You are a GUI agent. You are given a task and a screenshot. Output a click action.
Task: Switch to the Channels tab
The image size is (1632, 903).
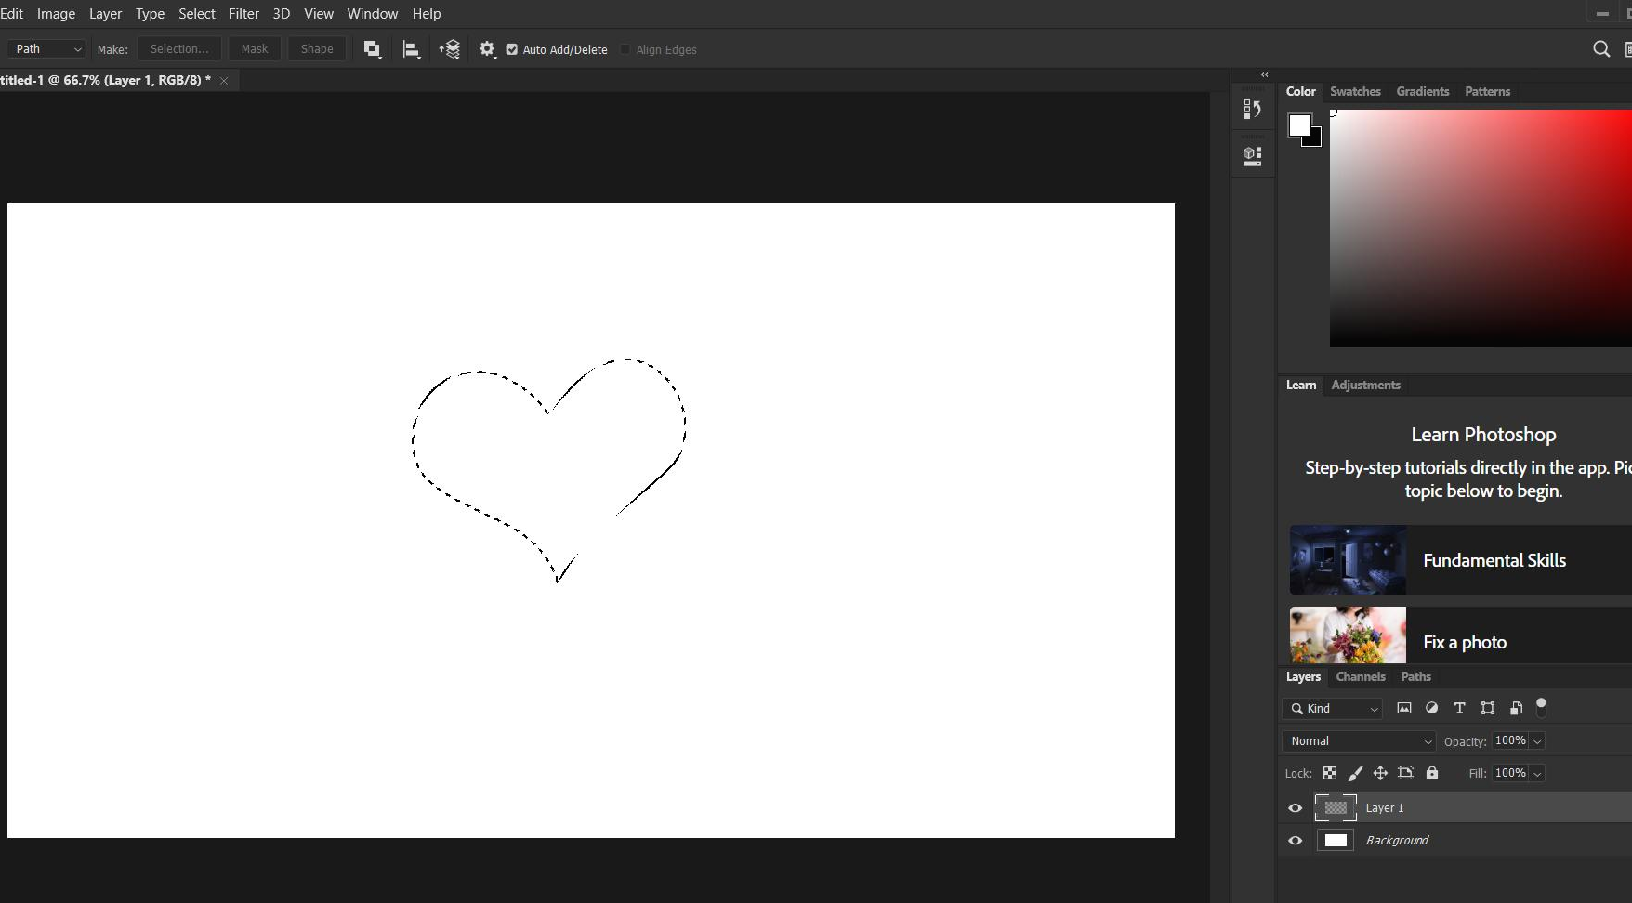click(x=1360, y=677)
